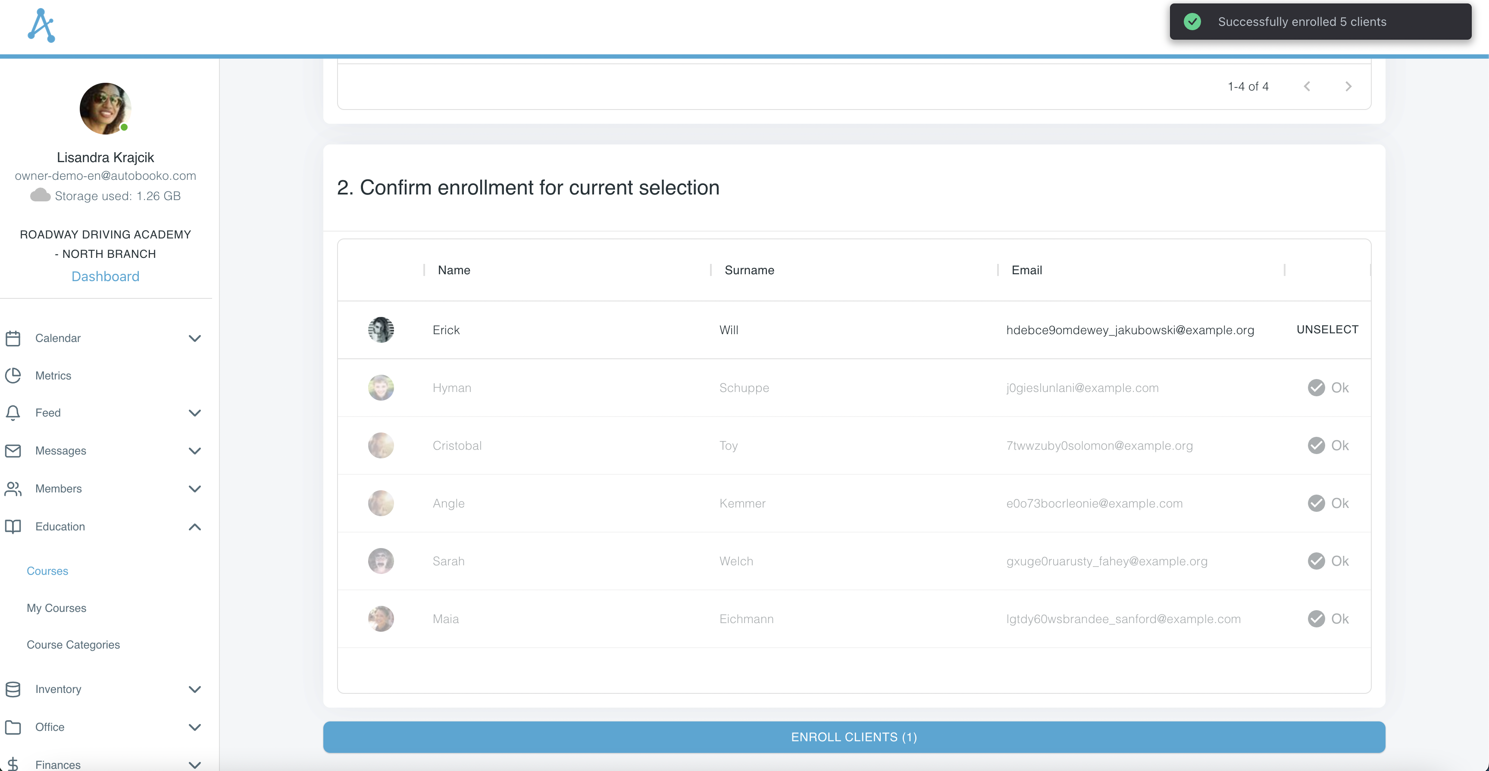This screenshot has height=771, width=1489.
Task: Click the Members people icon
Action: click(13, 489)
